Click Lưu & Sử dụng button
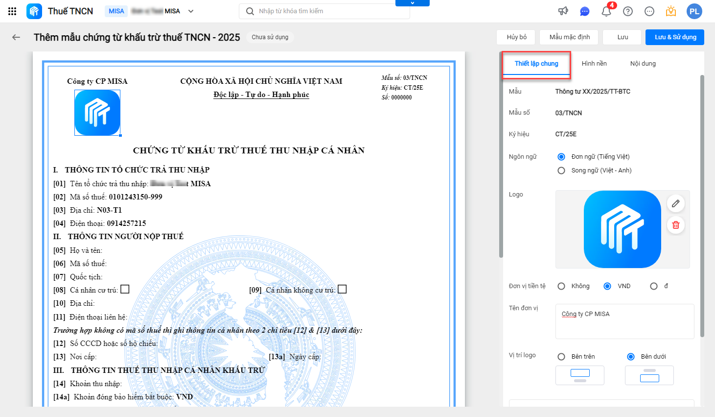Screen dimensions: 715x417 click(x=675, y=37)
